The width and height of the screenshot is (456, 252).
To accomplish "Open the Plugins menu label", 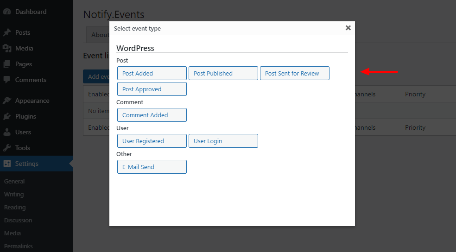I will tap(25, 116).
